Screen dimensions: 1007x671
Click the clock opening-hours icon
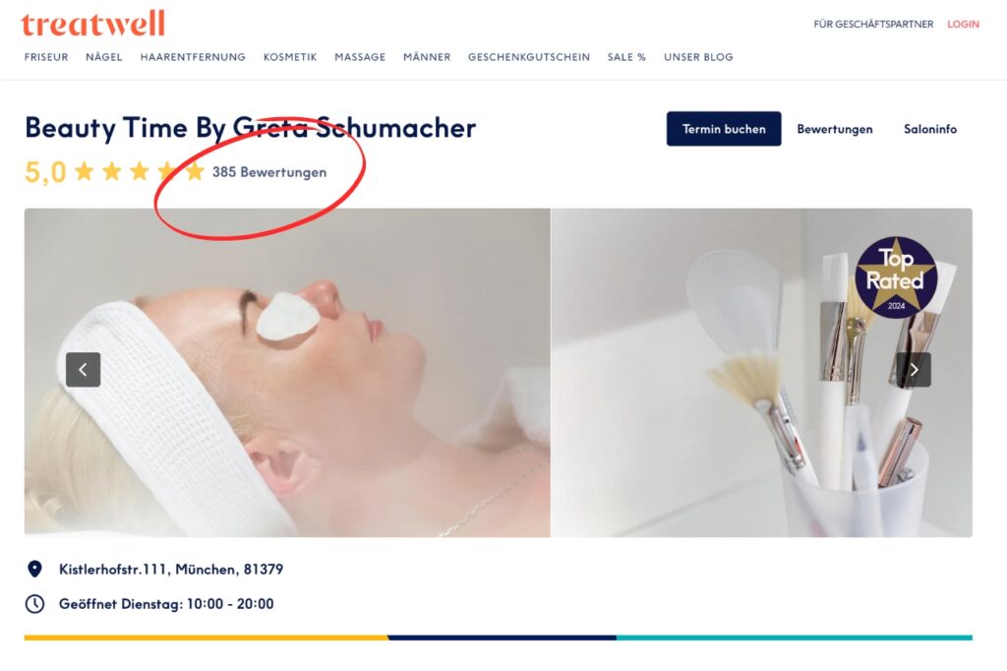pos(34,603)
